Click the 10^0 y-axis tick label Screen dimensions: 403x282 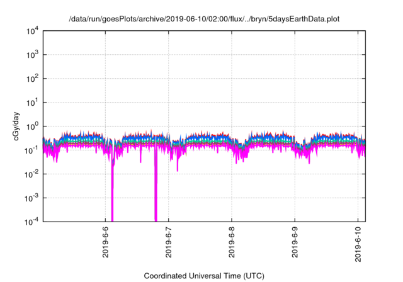pyautogui.click(x=32, y=127)
